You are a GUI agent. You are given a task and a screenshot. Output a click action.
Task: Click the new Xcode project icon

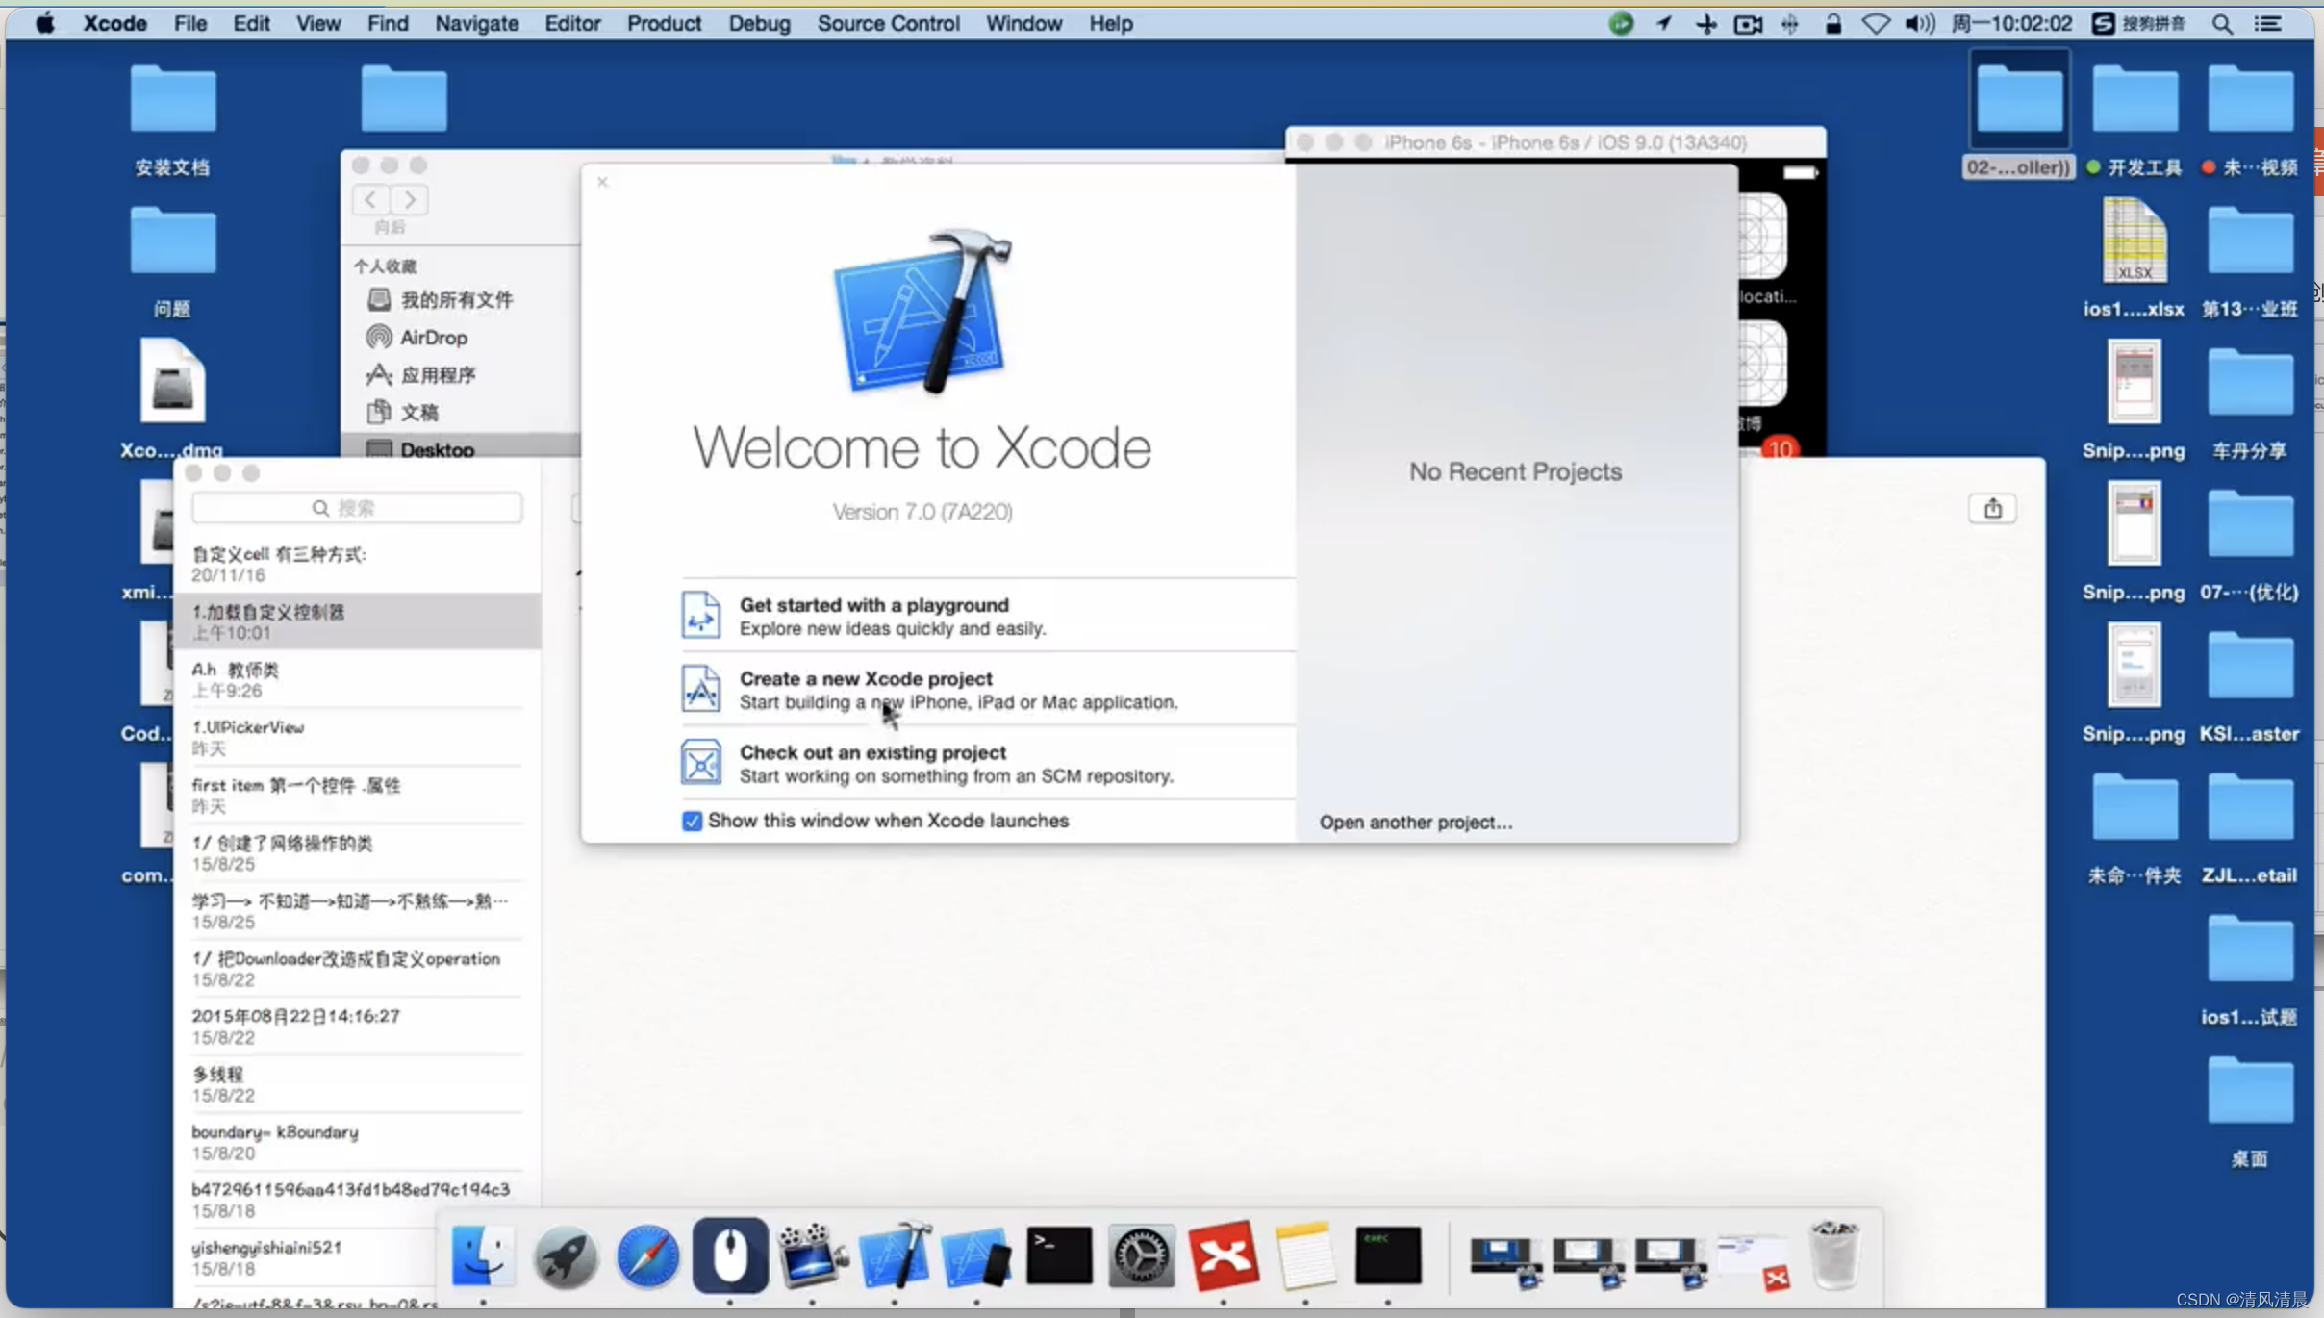point(700,689)
